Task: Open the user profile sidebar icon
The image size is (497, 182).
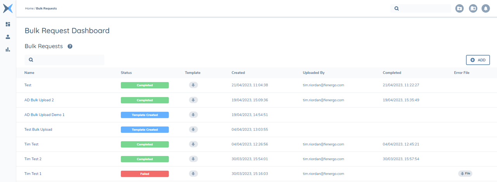Action: pyautogui.click(x=8, y=37)
